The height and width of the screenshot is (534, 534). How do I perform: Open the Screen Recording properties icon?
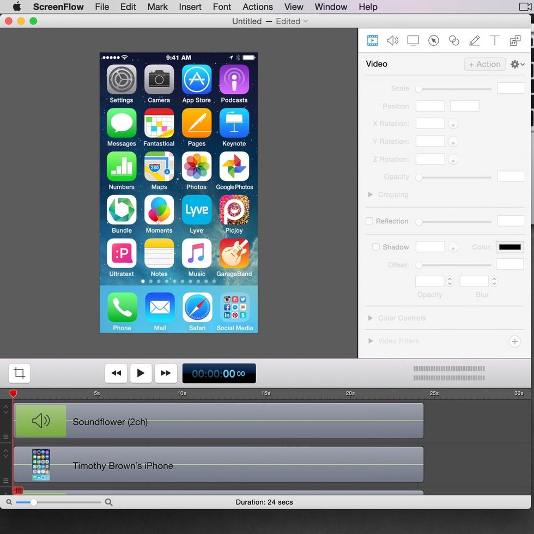413,40
